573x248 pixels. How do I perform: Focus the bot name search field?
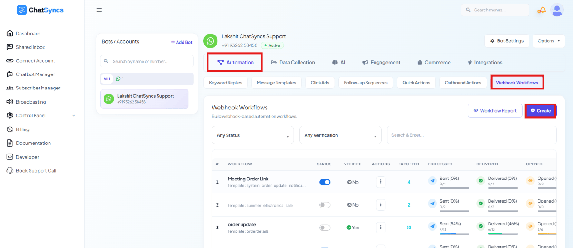click(x=147, y=61)
